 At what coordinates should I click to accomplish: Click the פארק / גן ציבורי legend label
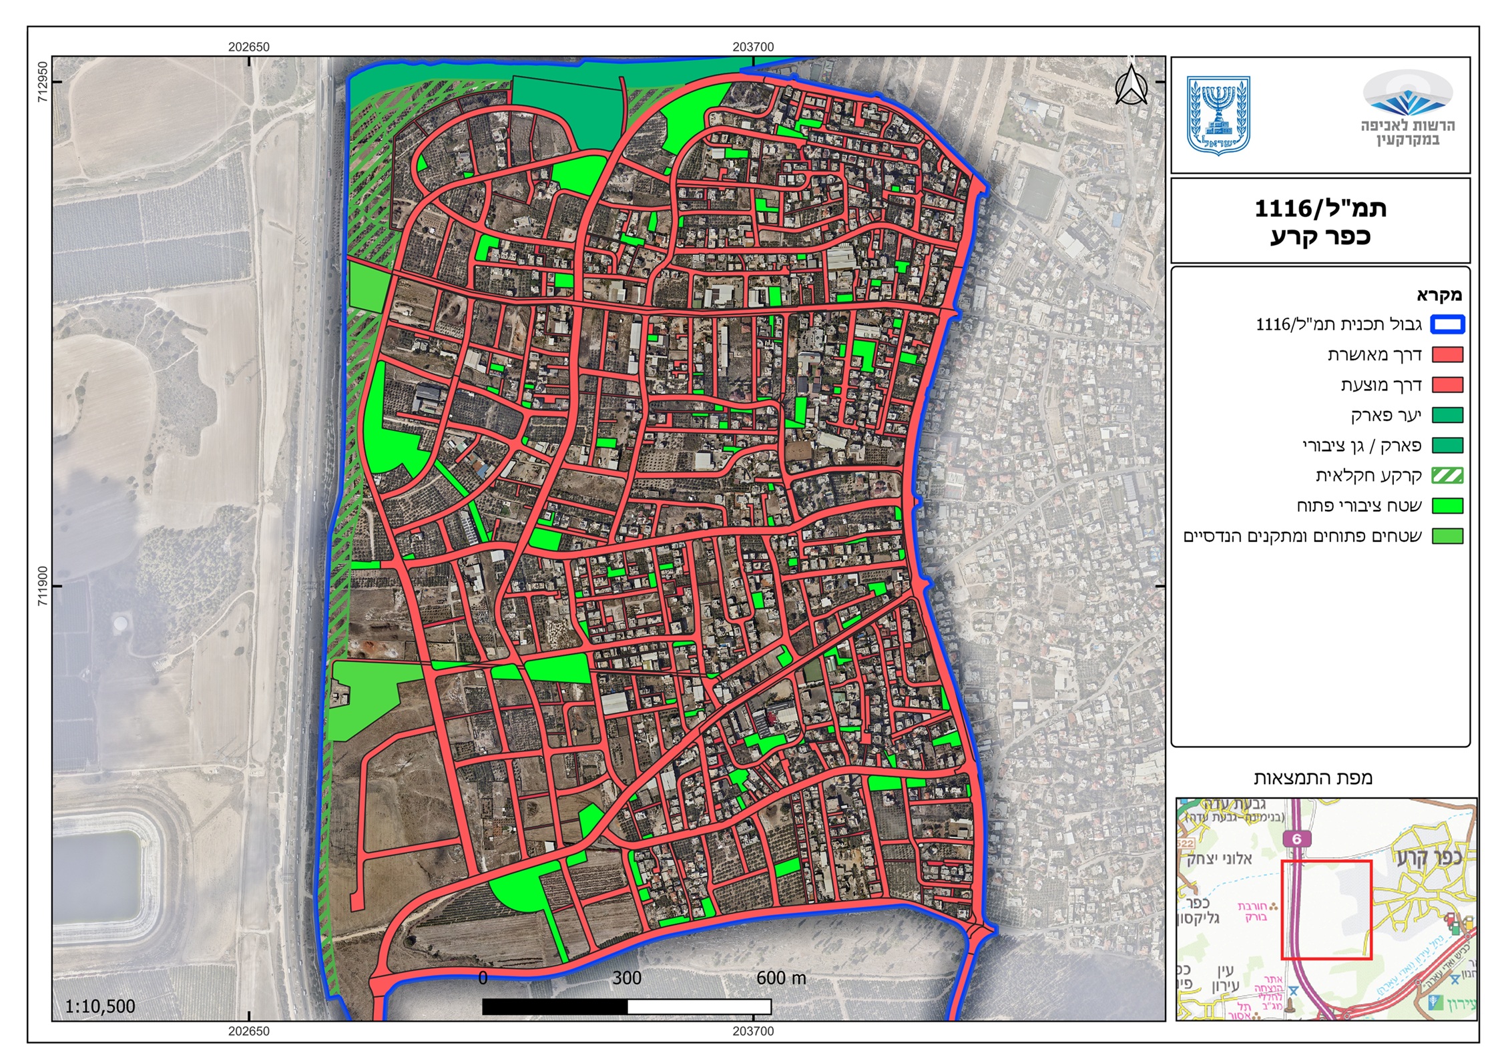pos(1362,446)
